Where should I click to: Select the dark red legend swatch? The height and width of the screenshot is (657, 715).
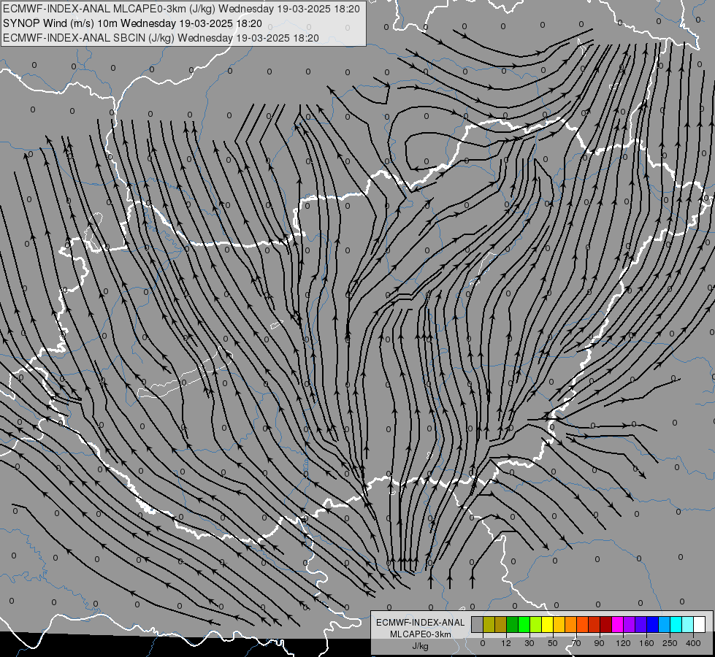[605, 624]
